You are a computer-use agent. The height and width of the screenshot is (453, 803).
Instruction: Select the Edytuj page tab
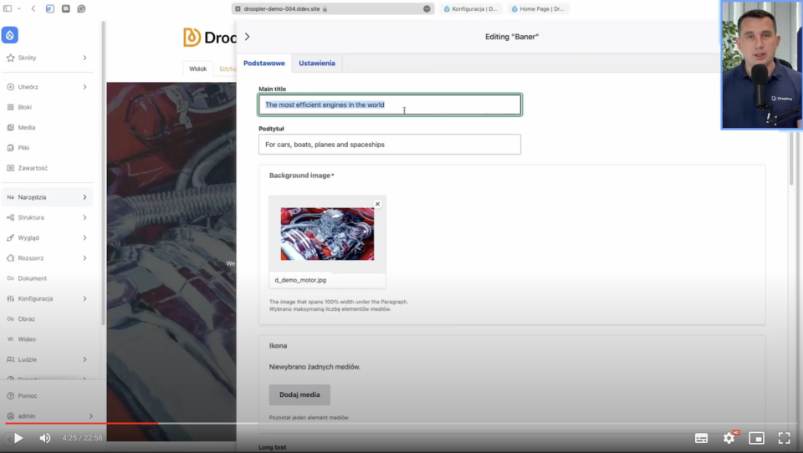point(227,69)
